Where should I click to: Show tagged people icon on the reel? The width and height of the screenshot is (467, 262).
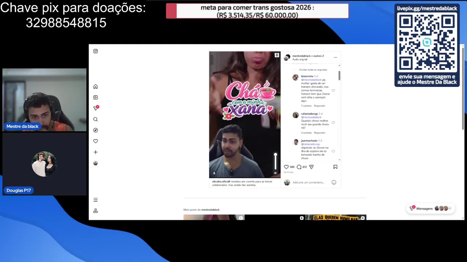(x=214, y=173)
